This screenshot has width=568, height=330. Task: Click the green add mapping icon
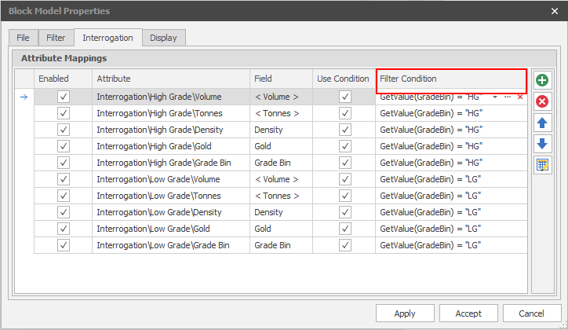pos(541,80)
